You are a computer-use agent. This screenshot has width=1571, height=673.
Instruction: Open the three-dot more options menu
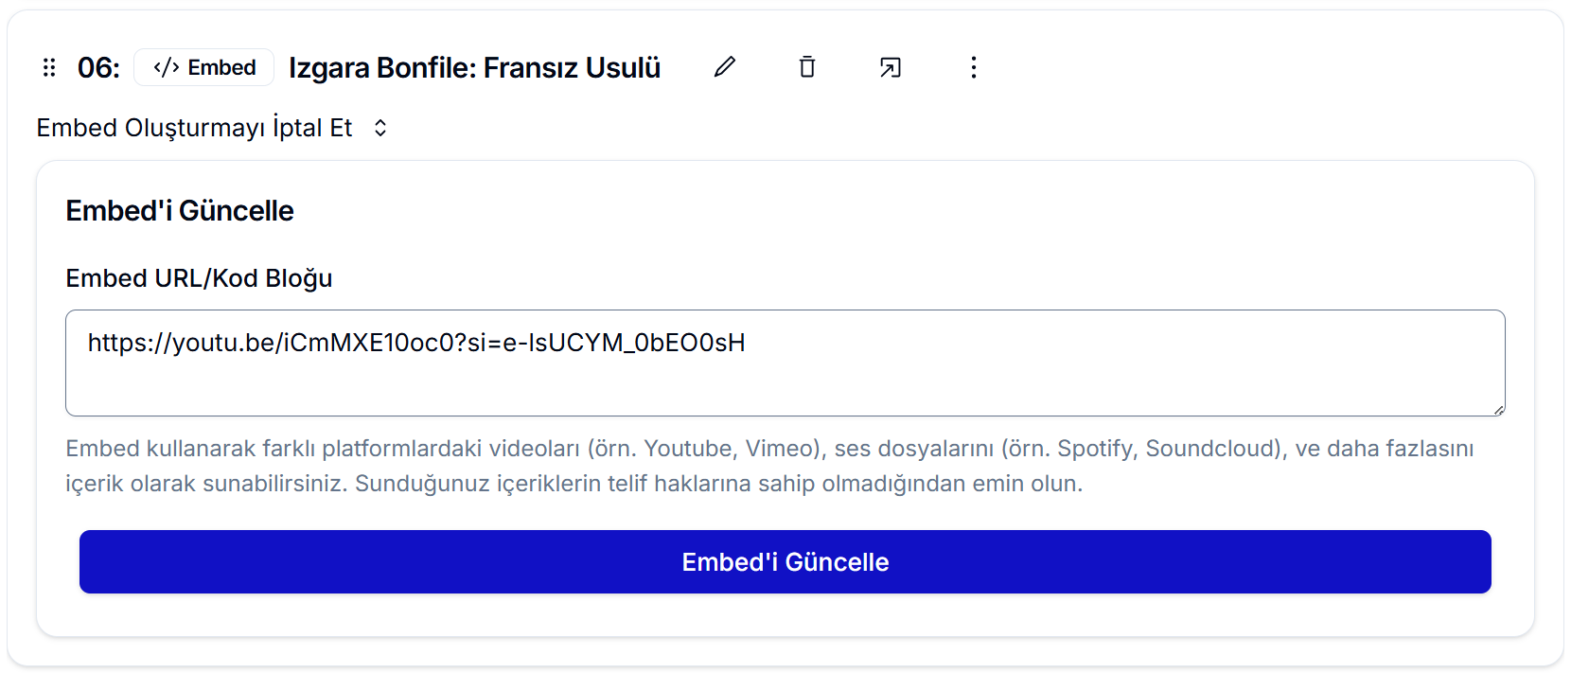(974, 67)
